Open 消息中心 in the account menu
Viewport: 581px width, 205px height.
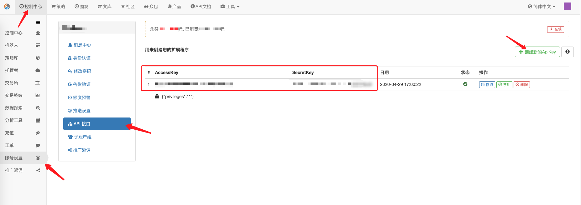[80, 45]
